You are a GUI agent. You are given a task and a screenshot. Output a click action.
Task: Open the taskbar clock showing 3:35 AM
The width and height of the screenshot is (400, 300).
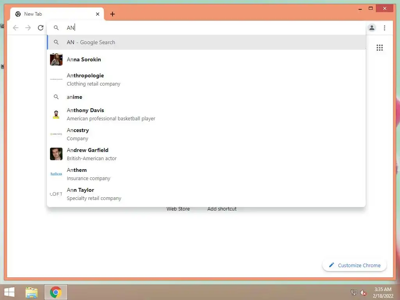click(x=383, y=293)
